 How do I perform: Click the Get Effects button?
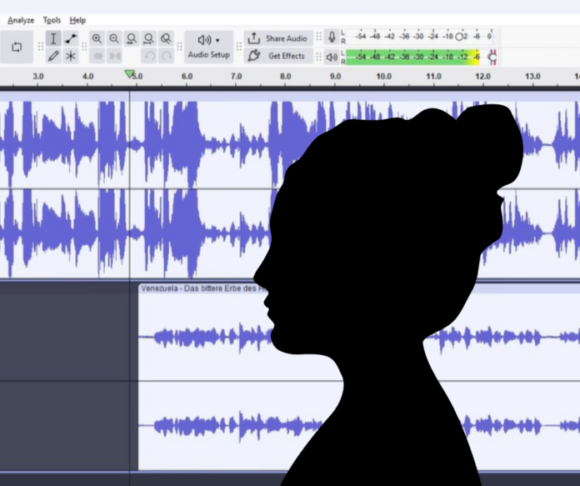coord(278,56)
